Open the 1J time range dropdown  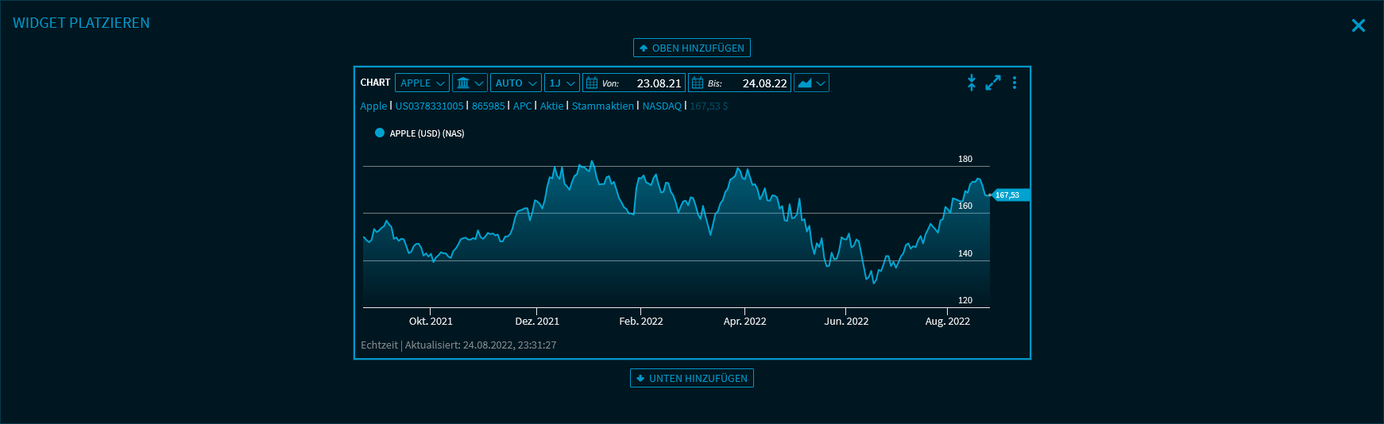pos(562,83)
